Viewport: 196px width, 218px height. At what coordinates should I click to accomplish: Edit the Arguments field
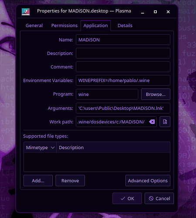tap(123, 108)
